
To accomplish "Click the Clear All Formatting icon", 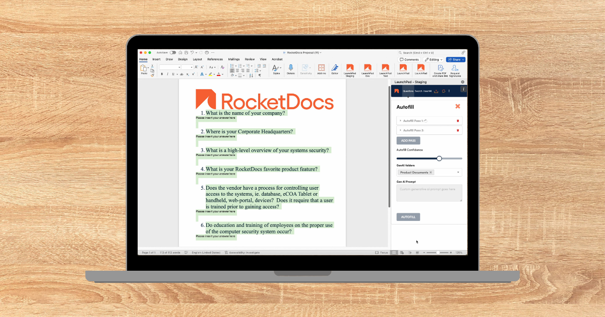I will coord(222,67).
